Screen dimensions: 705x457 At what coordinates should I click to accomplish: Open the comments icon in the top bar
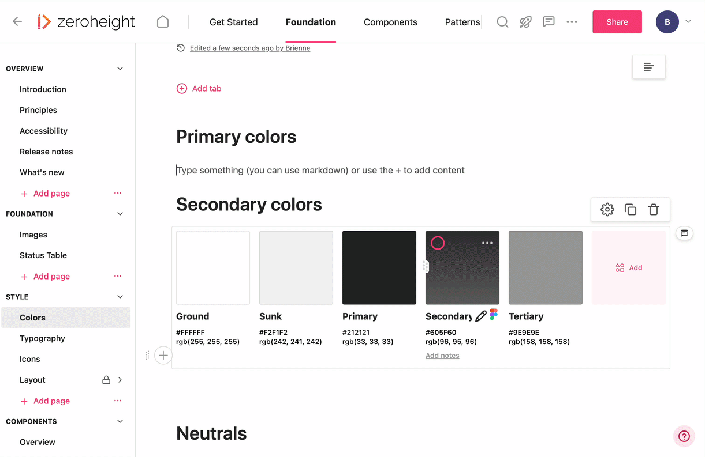tap(549, 22)
